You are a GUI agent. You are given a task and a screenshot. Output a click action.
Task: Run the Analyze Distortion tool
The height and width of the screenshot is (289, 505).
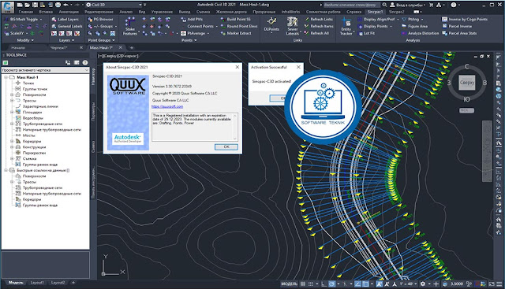(420, 33)
